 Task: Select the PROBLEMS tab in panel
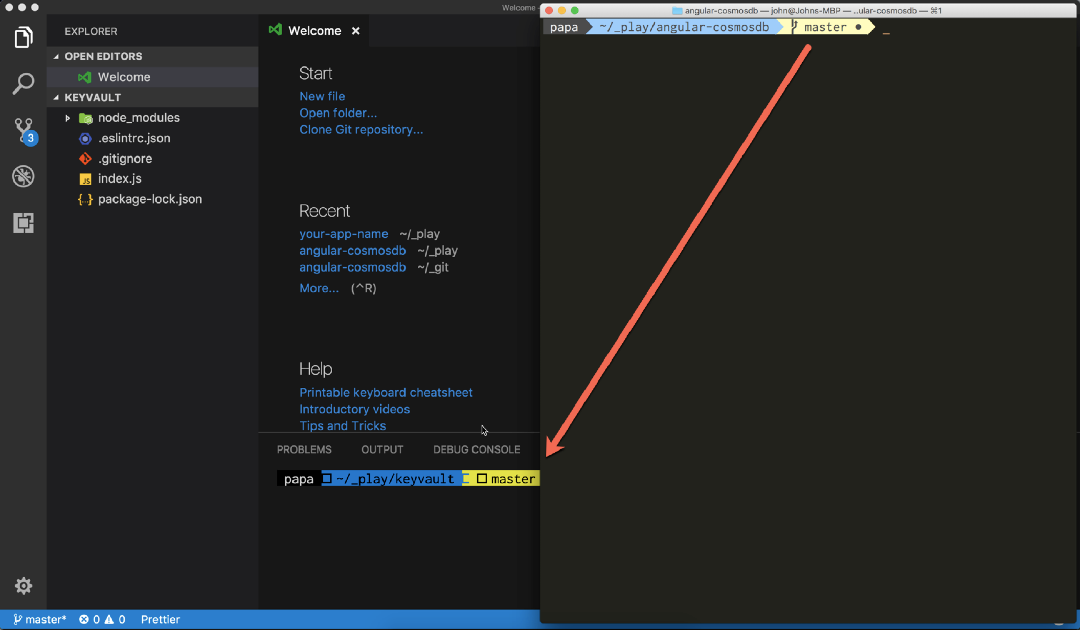coord(304,449)
